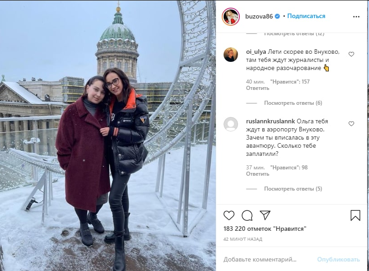The width and height of the screenshot is (369, 271).
Task: Like the post with the heart icon
Action: tap(229, 215)
